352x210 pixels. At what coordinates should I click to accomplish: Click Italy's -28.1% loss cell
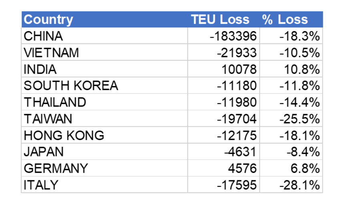tap(300, 185)
